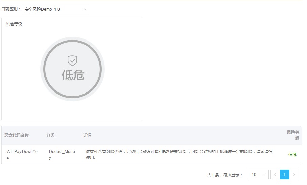Click the 分类 column header

50,135
